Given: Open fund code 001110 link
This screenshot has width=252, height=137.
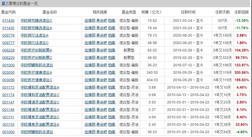Looking at the screenshot, I should [8, 124].
